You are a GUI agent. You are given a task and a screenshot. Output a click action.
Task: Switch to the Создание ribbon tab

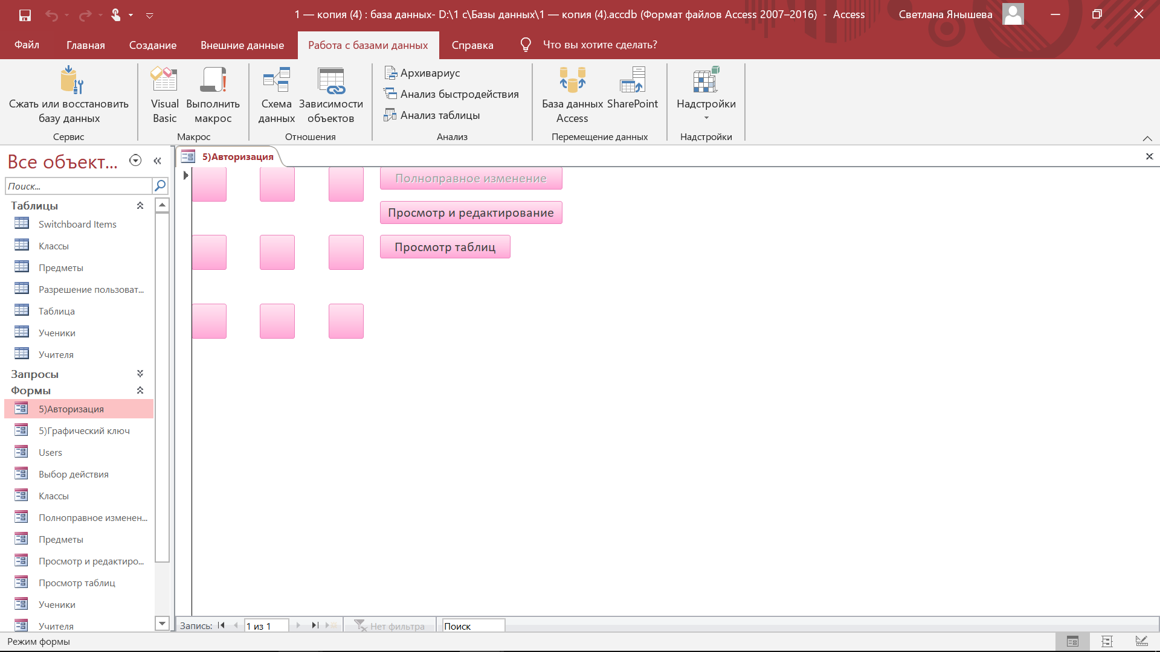pos(153,45)
